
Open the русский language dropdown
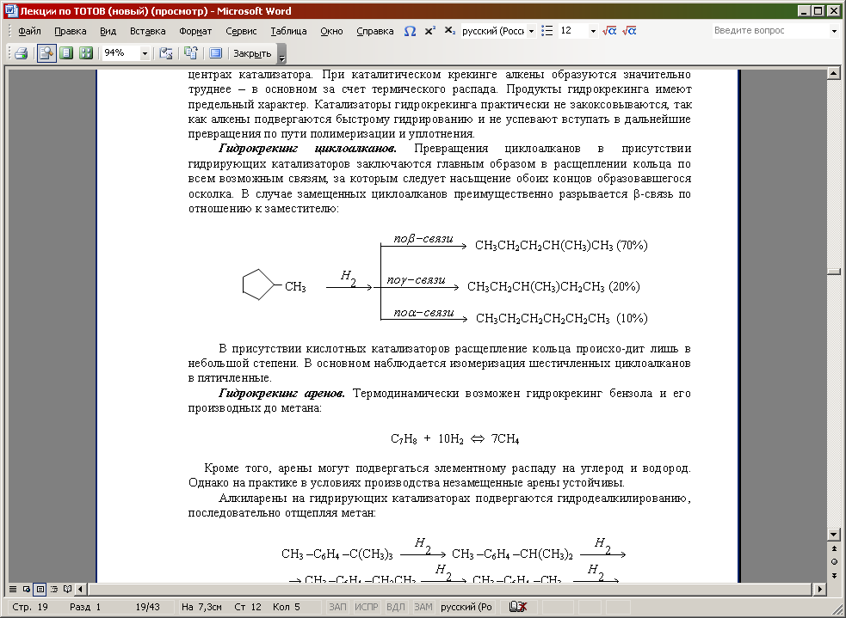point(532,31)
